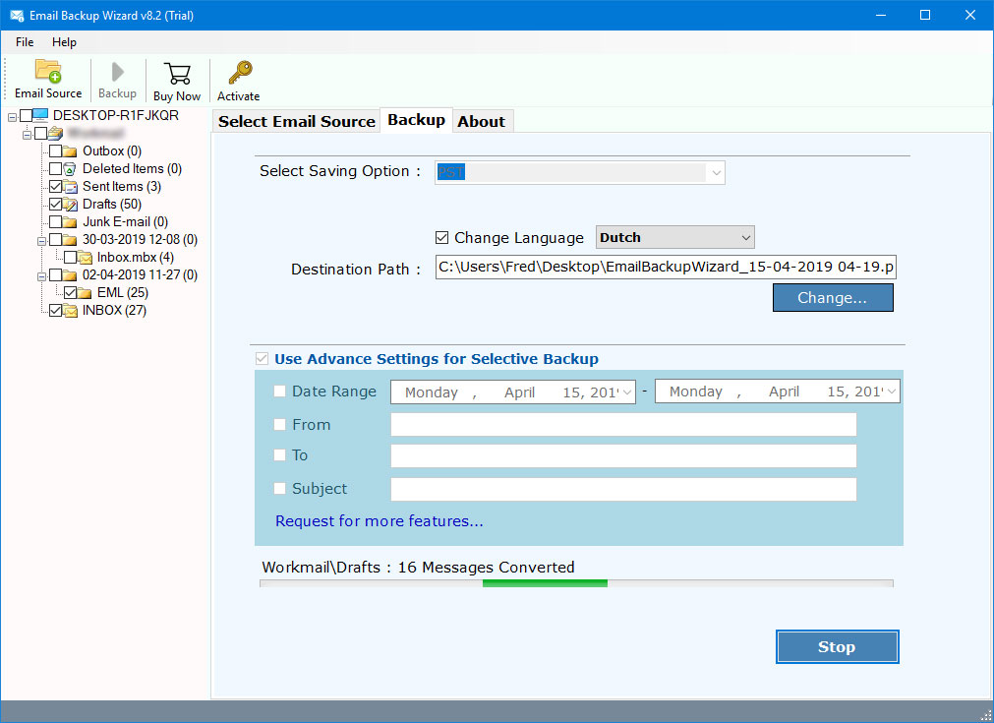Check the Inbox.mbx (4) checkbox
This screenshot has width=994, height=723.
click(x=71, y=257)
